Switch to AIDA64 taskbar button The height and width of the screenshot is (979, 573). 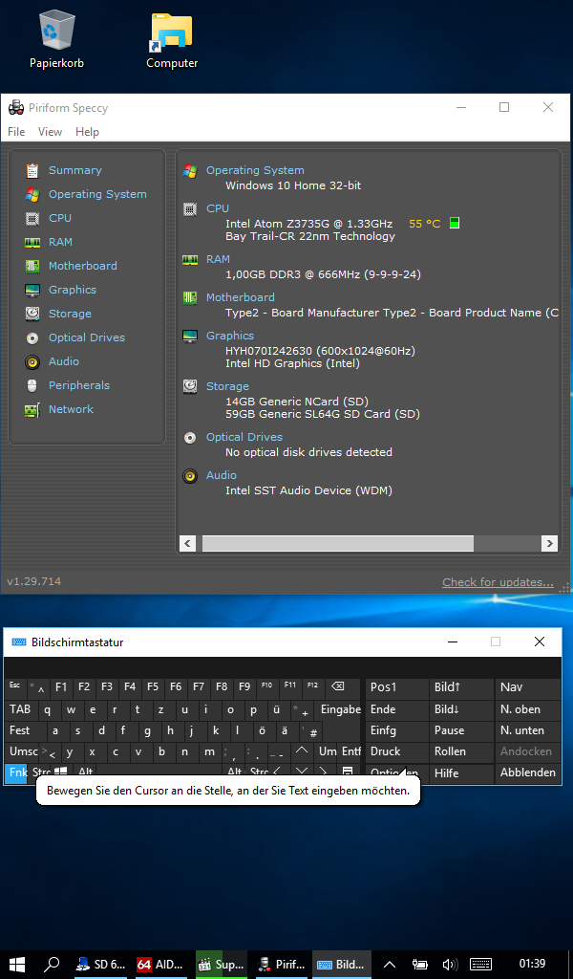tap(160, 964)
